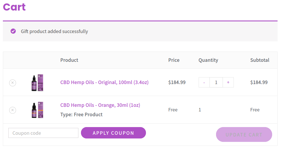Click the 'Gift product added successfully' message
This screenshot has height=151, width=281.
54,31
